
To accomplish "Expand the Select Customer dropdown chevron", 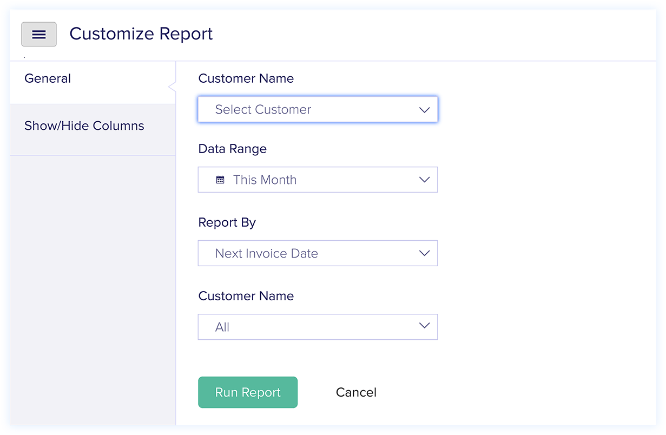I will point(424,109).
